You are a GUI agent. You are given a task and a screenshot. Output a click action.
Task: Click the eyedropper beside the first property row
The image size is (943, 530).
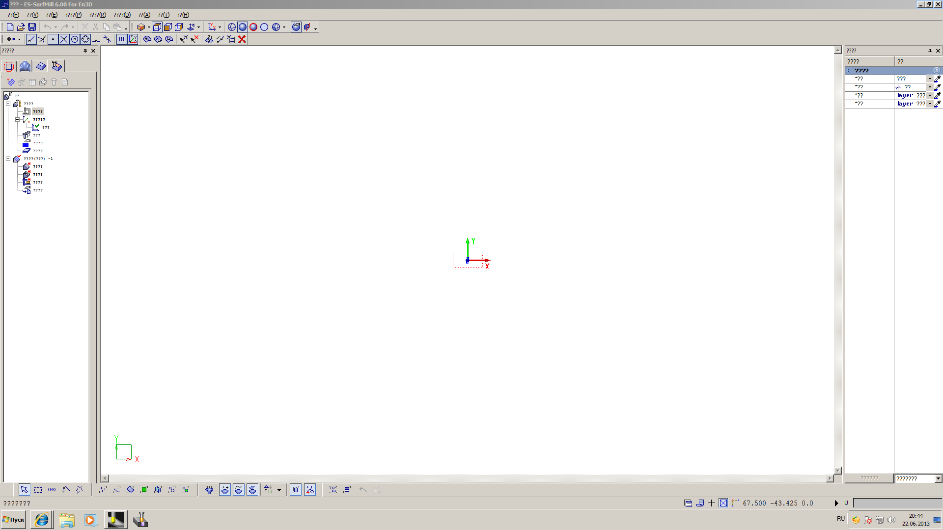coord(937,79)
